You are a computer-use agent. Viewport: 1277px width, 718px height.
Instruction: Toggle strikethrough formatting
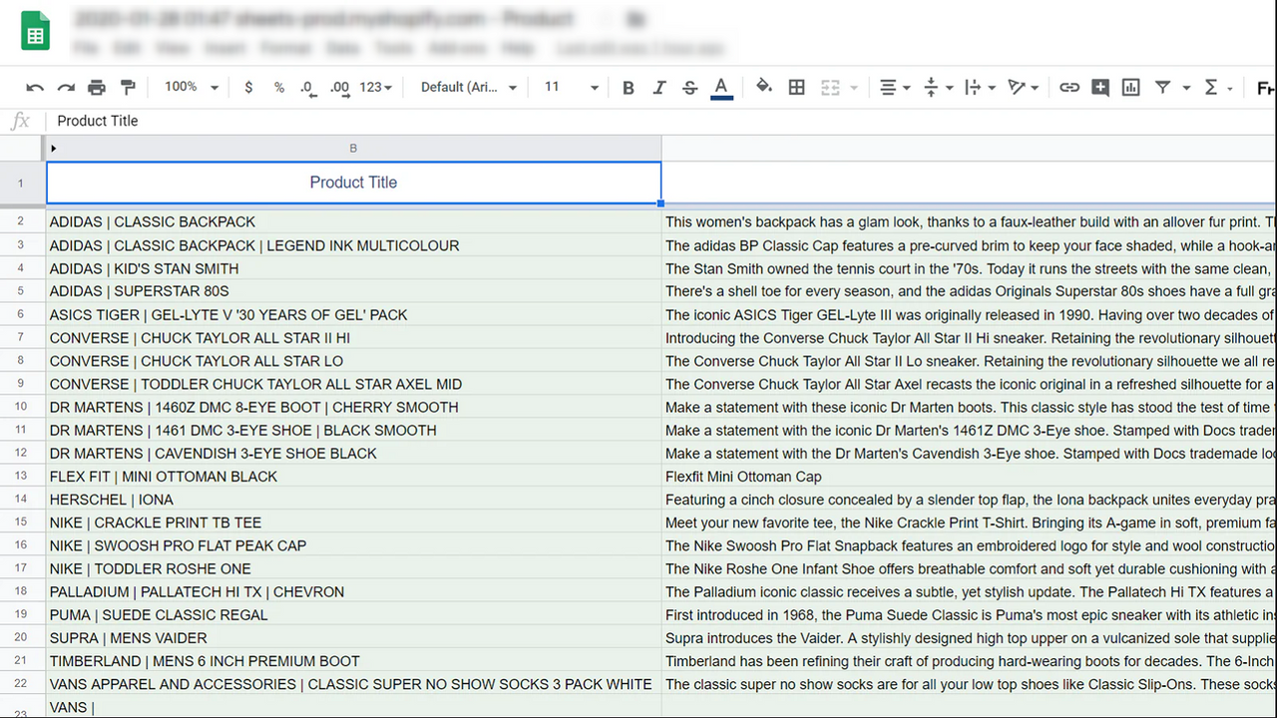pos(689,87)
